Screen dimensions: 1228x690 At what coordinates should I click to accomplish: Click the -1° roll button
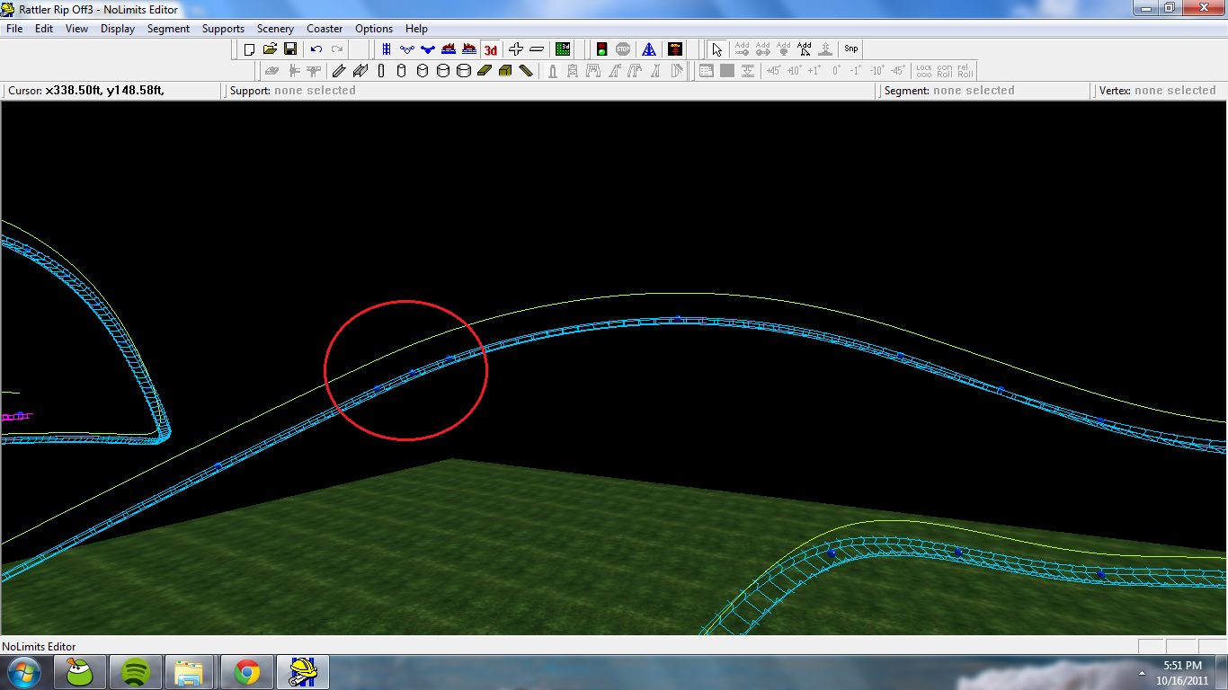click(x=857, y=70)
